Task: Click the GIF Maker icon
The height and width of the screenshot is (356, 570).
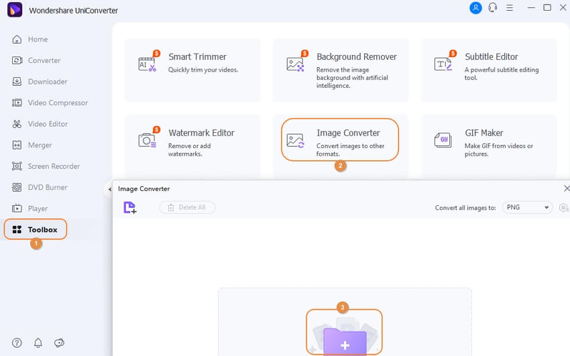Action: pos(443,140)
